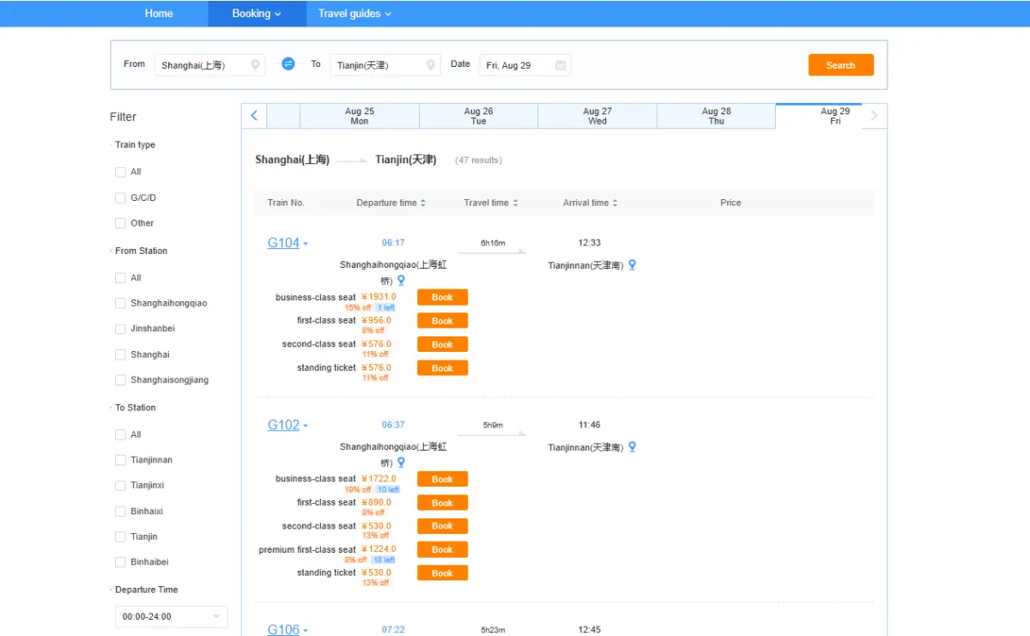Viewport: 1030px width, 636px height.
Task: Open the G104 train number link
Action: point(283,243)
